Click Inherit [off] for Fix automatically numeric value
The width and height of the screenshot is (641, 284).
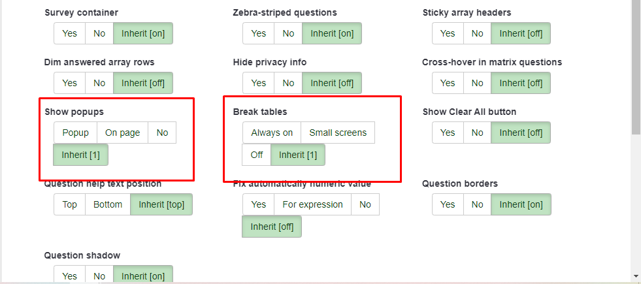pos(272,227)
